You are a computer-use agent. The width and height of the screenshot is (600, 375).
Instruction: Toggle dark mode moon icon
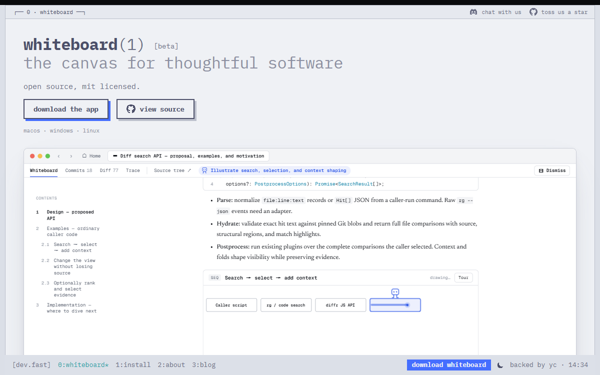[500, 365]
